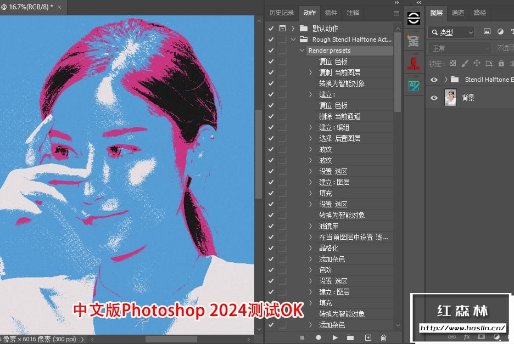Disable the 滤镜库 step checkmark
The image size is (514, 344).
(x=271, y=226)
